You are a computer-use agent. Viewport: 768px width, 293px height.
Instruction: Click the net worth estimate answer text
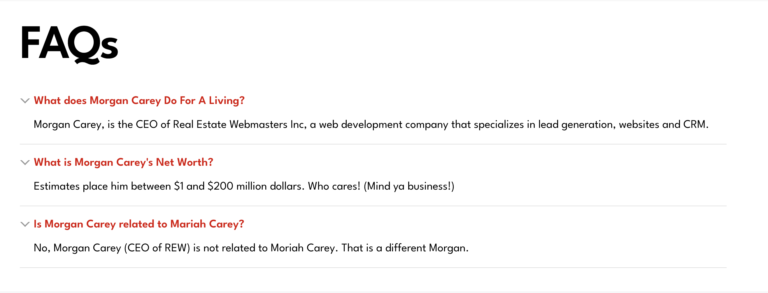pos(244,186)
